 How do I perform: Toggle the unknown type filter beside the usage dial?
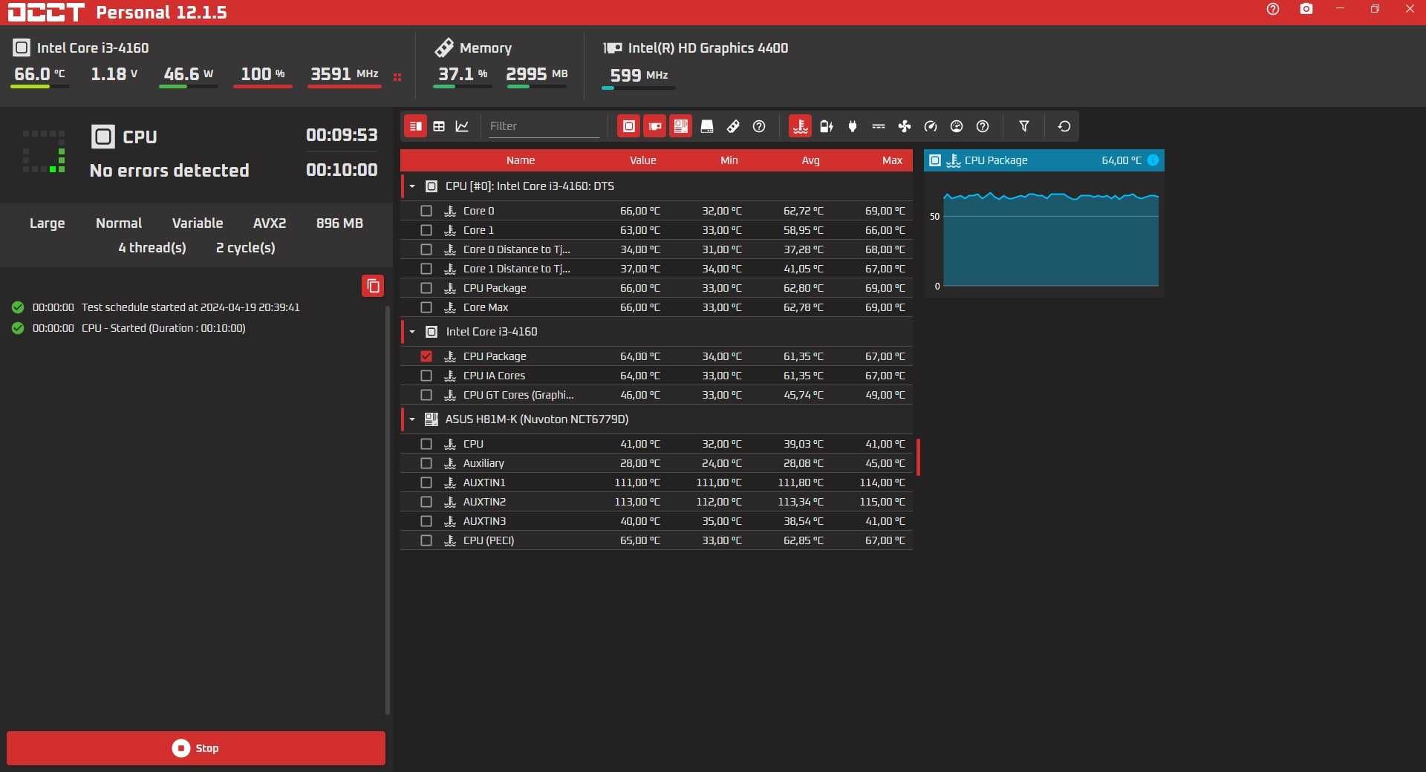tap(983, 126)
